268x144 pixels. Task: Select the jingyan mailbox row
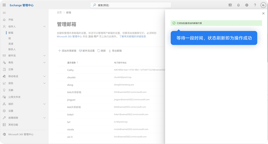(x=111, y=100)
